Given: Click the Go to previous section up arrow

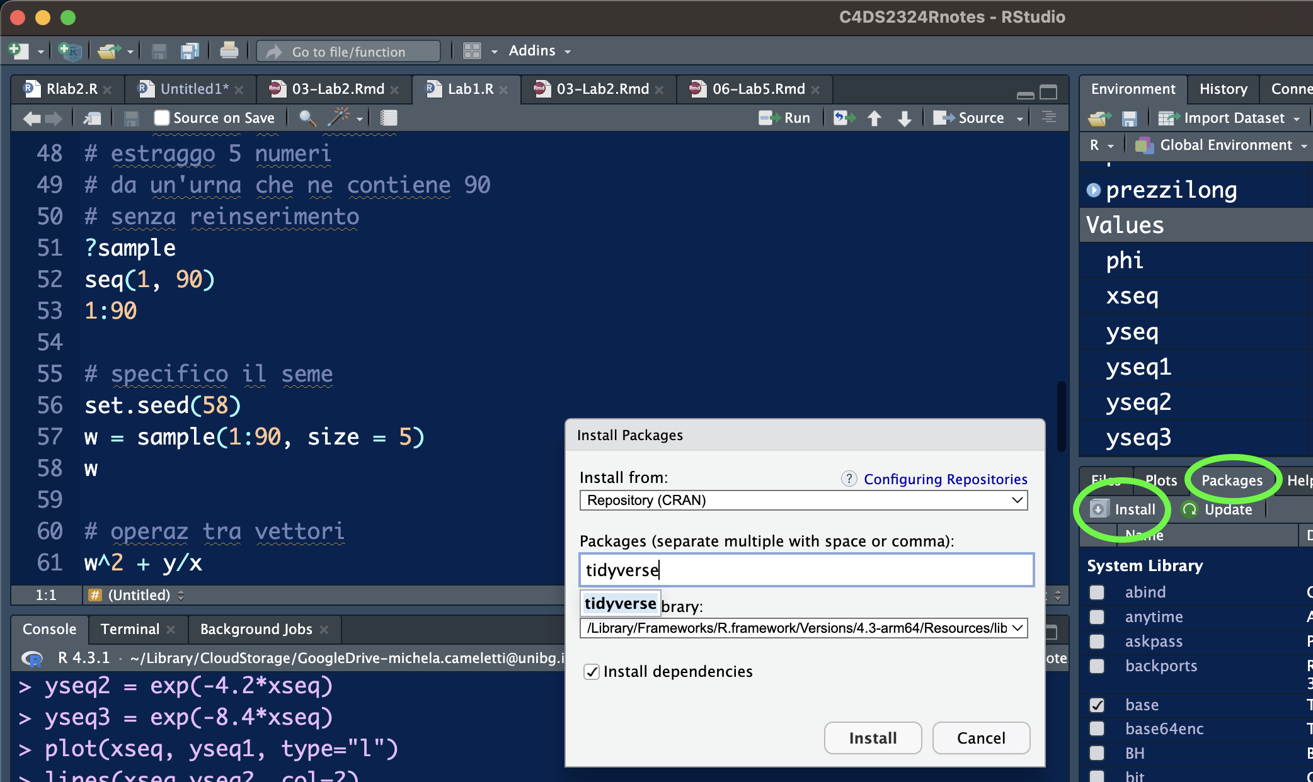Looking at the screenshot, I should [874, 118].
